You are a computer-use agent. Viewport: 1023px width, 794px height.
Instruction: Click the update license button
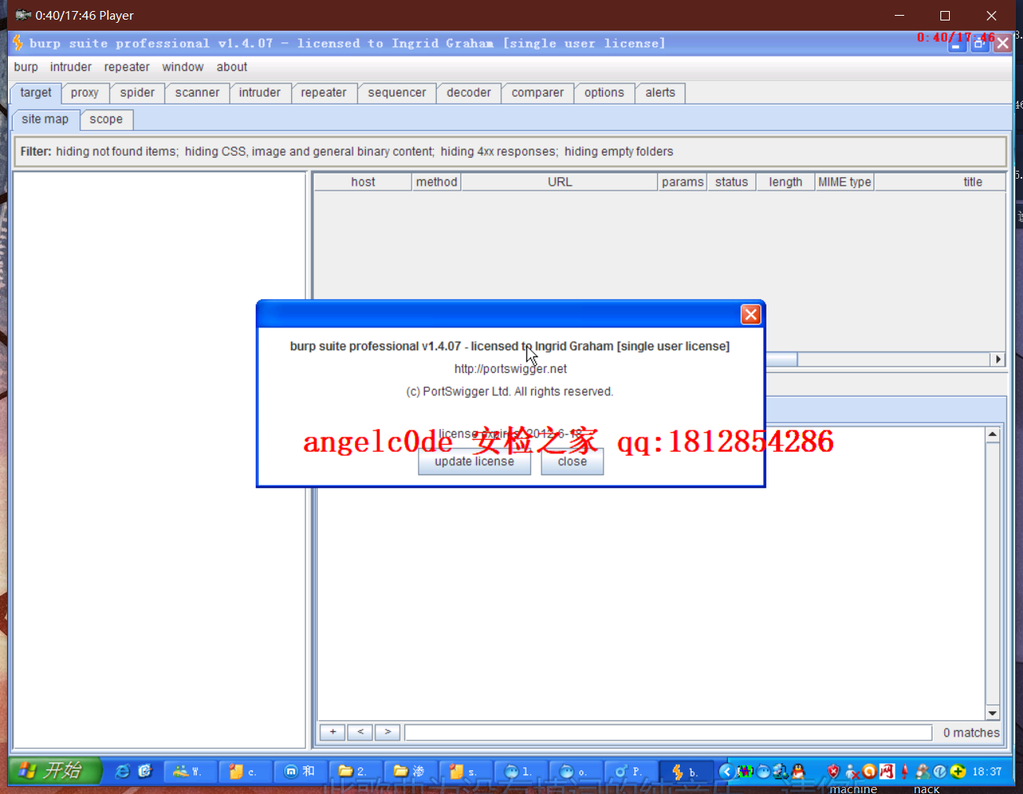click(475, 461)
